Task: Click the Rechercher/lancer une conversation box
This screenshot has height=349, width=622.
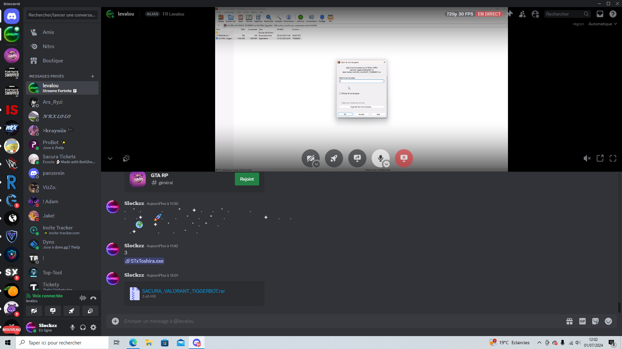Action: click(62, 15)
